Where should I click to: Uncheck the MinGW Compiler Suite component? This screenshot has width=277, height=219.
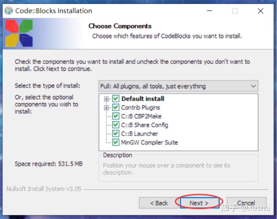116,142
